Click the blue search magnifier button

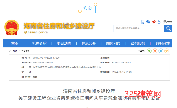coord(168,29)
